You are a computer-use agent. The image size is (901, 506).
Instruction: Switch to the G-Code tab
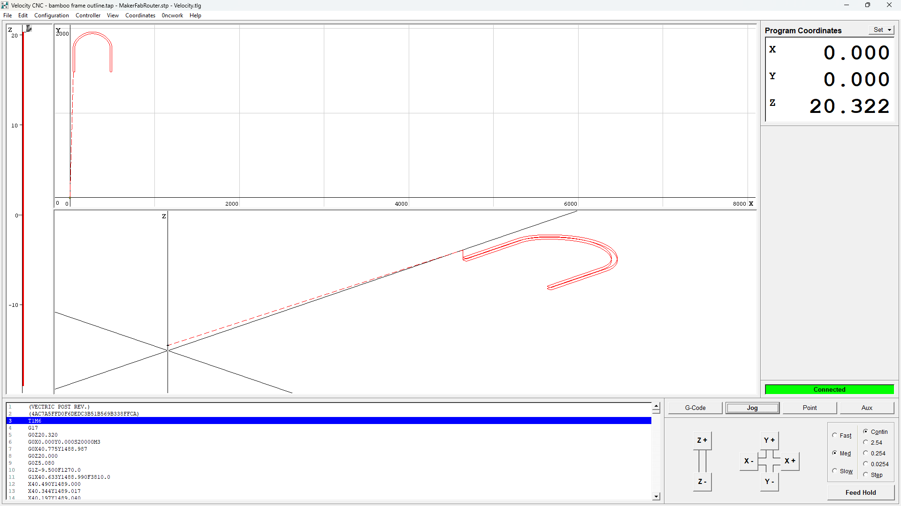click(x=695, y=408)
